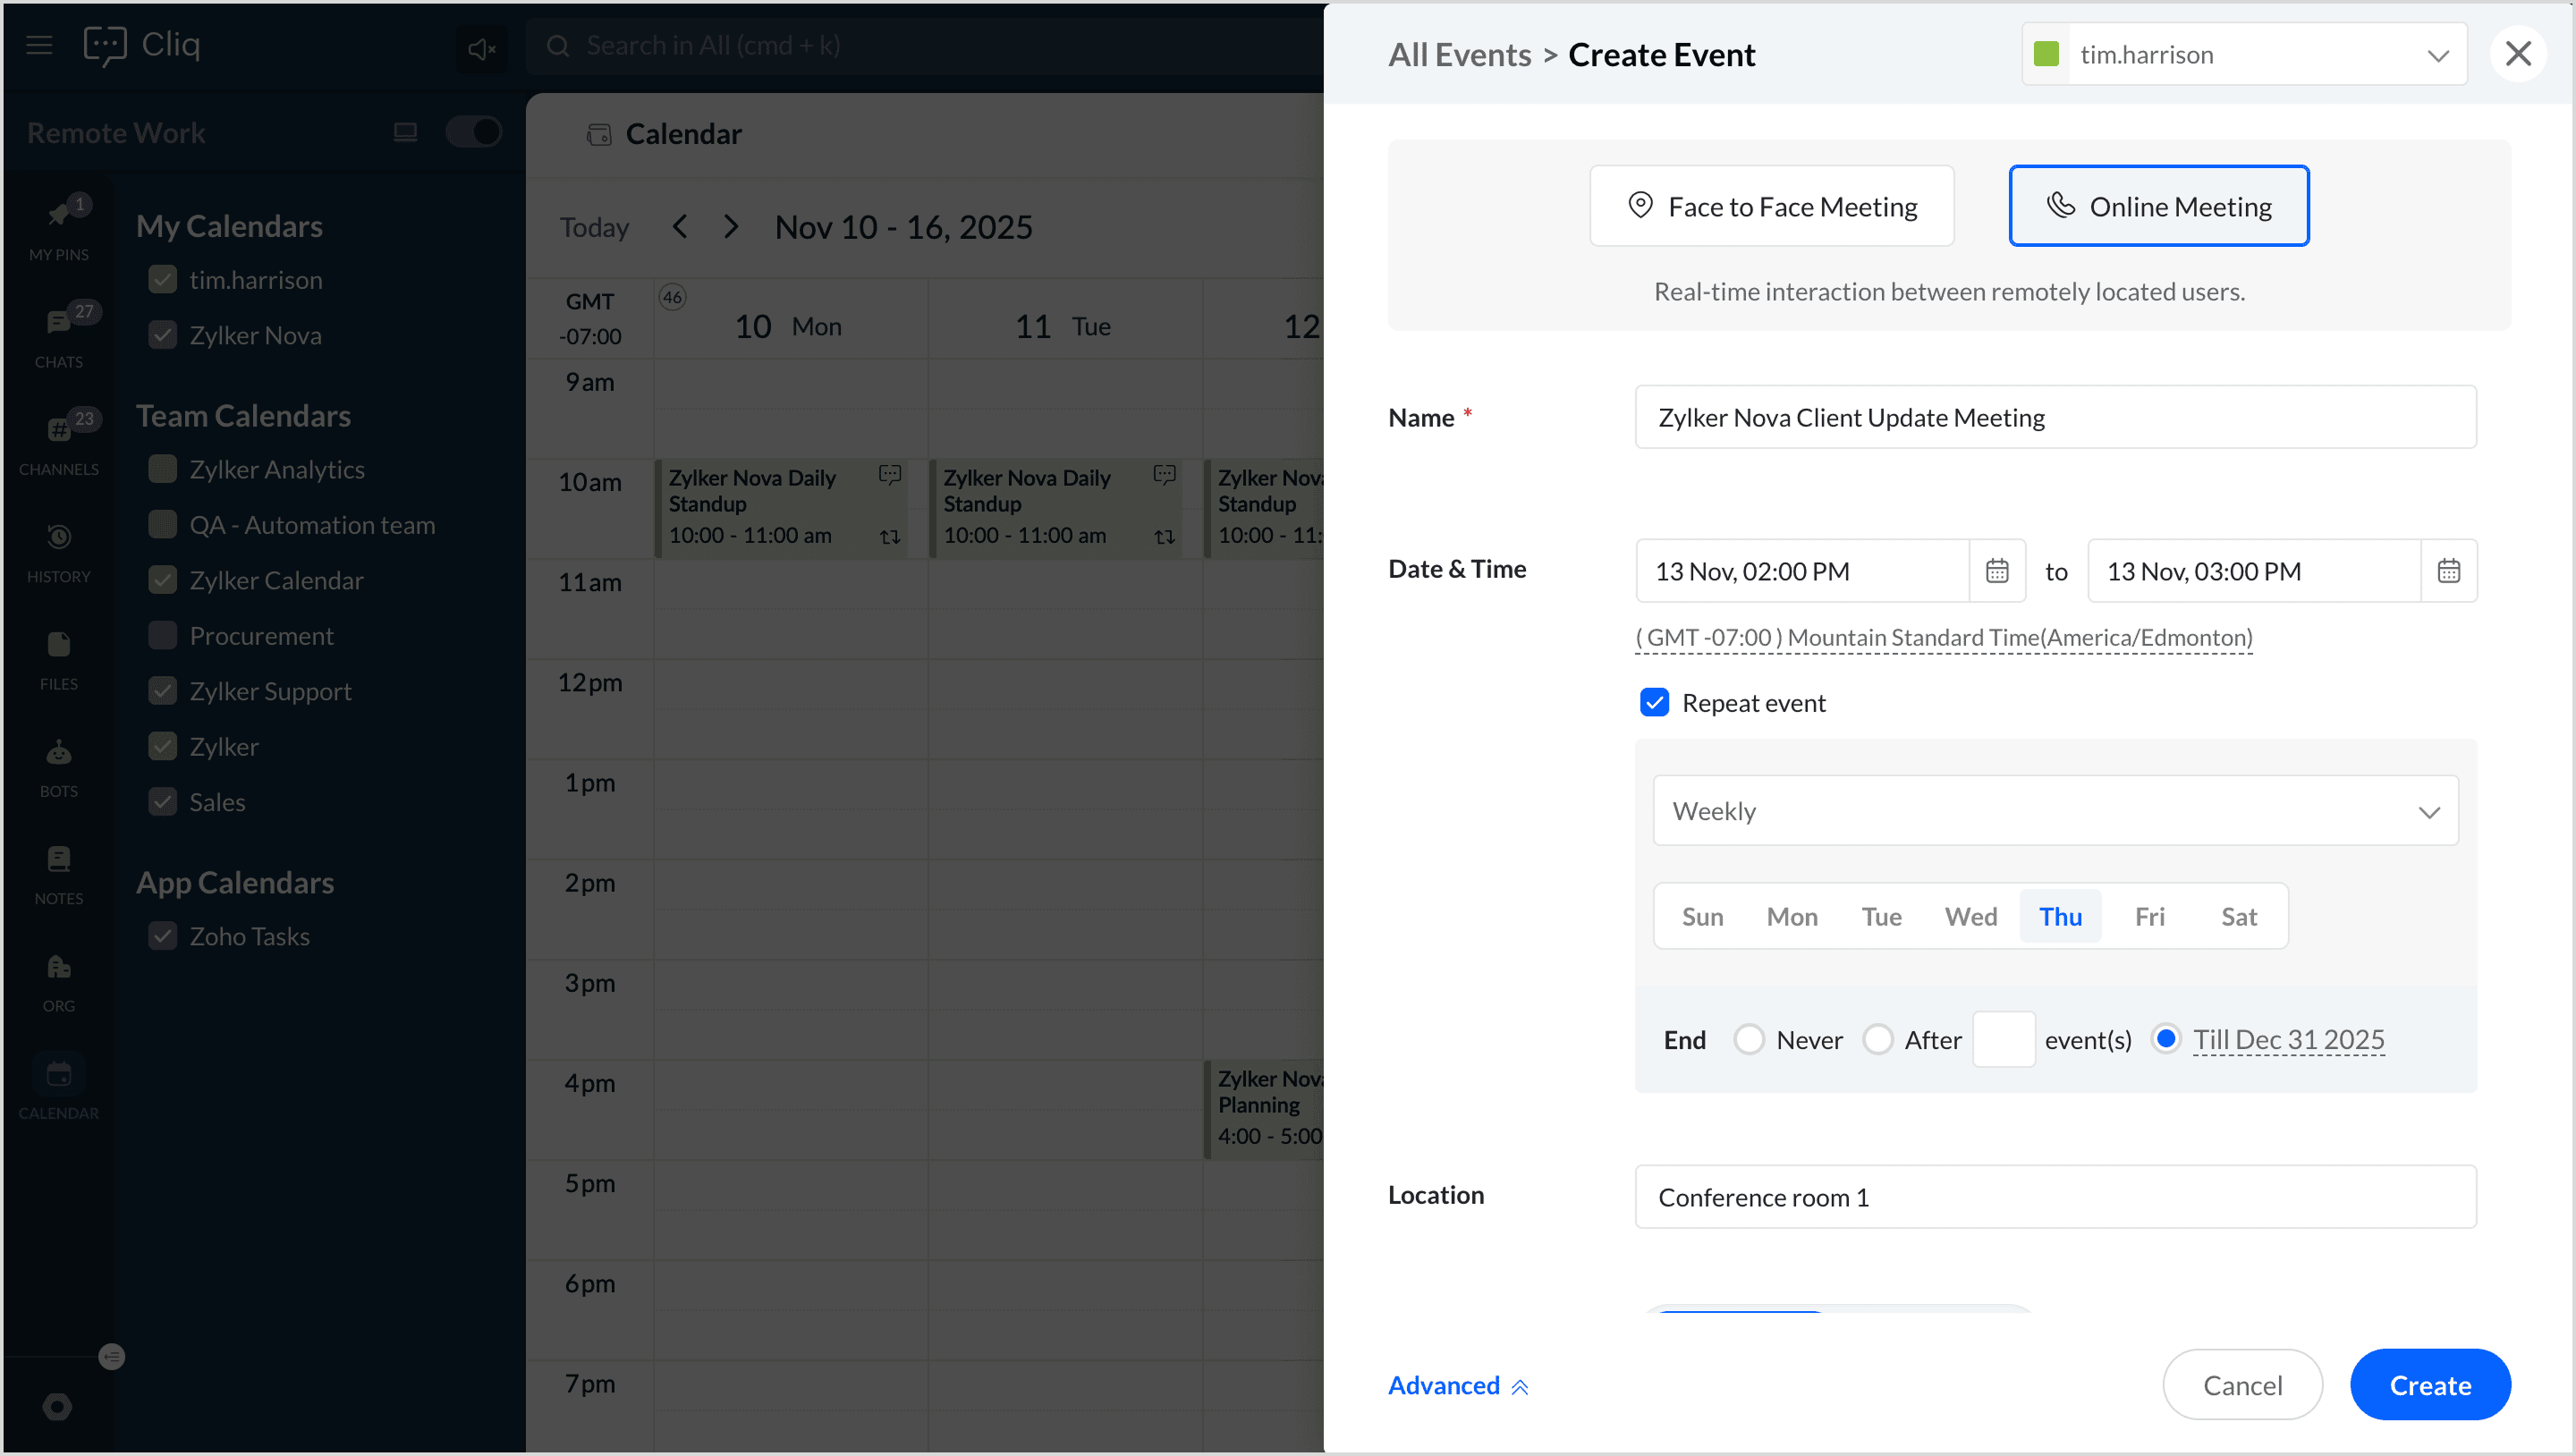
Task: Open the start date calendar picker icon
Action: coord(1996,571)
